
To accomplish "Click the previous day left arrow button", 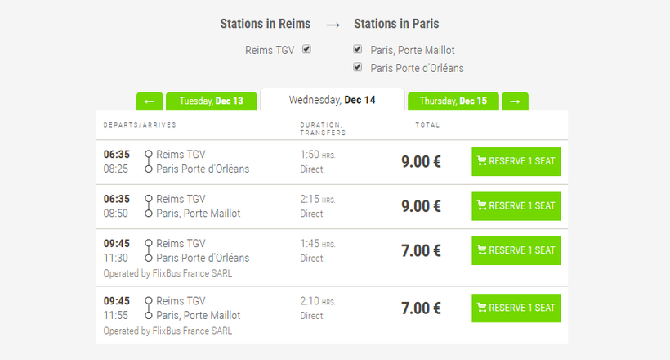I will click(149, 101).
